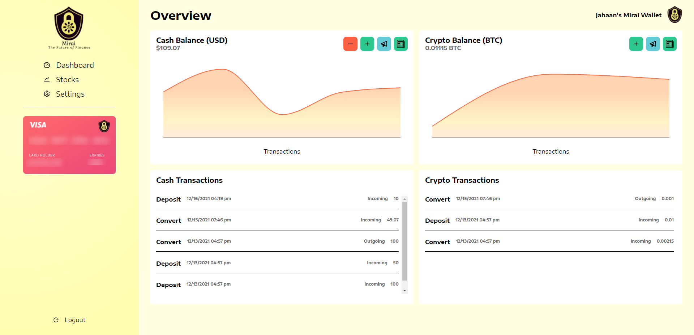
Task: Click the Cash Transactions scrollbar thumb
Action: pos(404,241)
